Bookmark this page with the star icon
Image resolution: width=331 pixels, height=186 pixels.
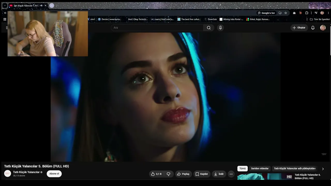click(x=286, y=13)
